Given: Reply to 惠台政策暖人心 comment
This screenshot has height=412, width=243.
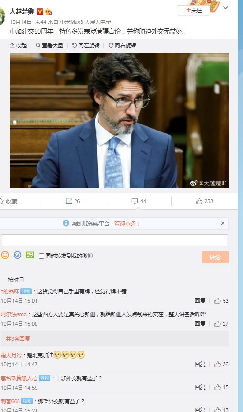Looking at the screenshot, I should click(200, 387).
